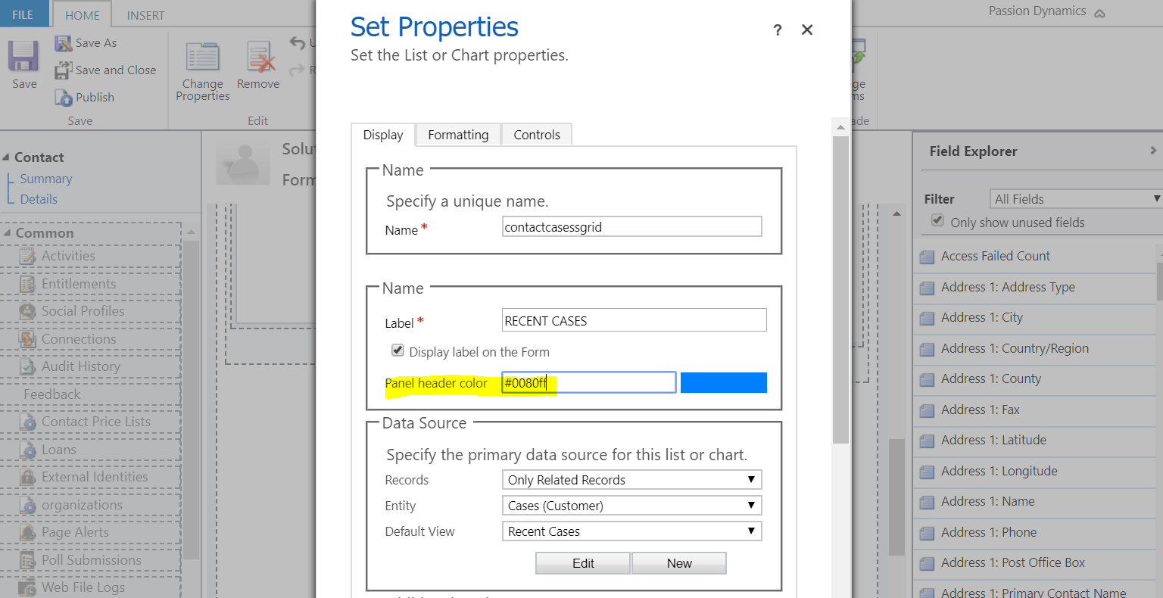Screen dimensions: 1163x598
Task: Click the Save As icon
Action: pyautogui.click(x=64, y=43)
